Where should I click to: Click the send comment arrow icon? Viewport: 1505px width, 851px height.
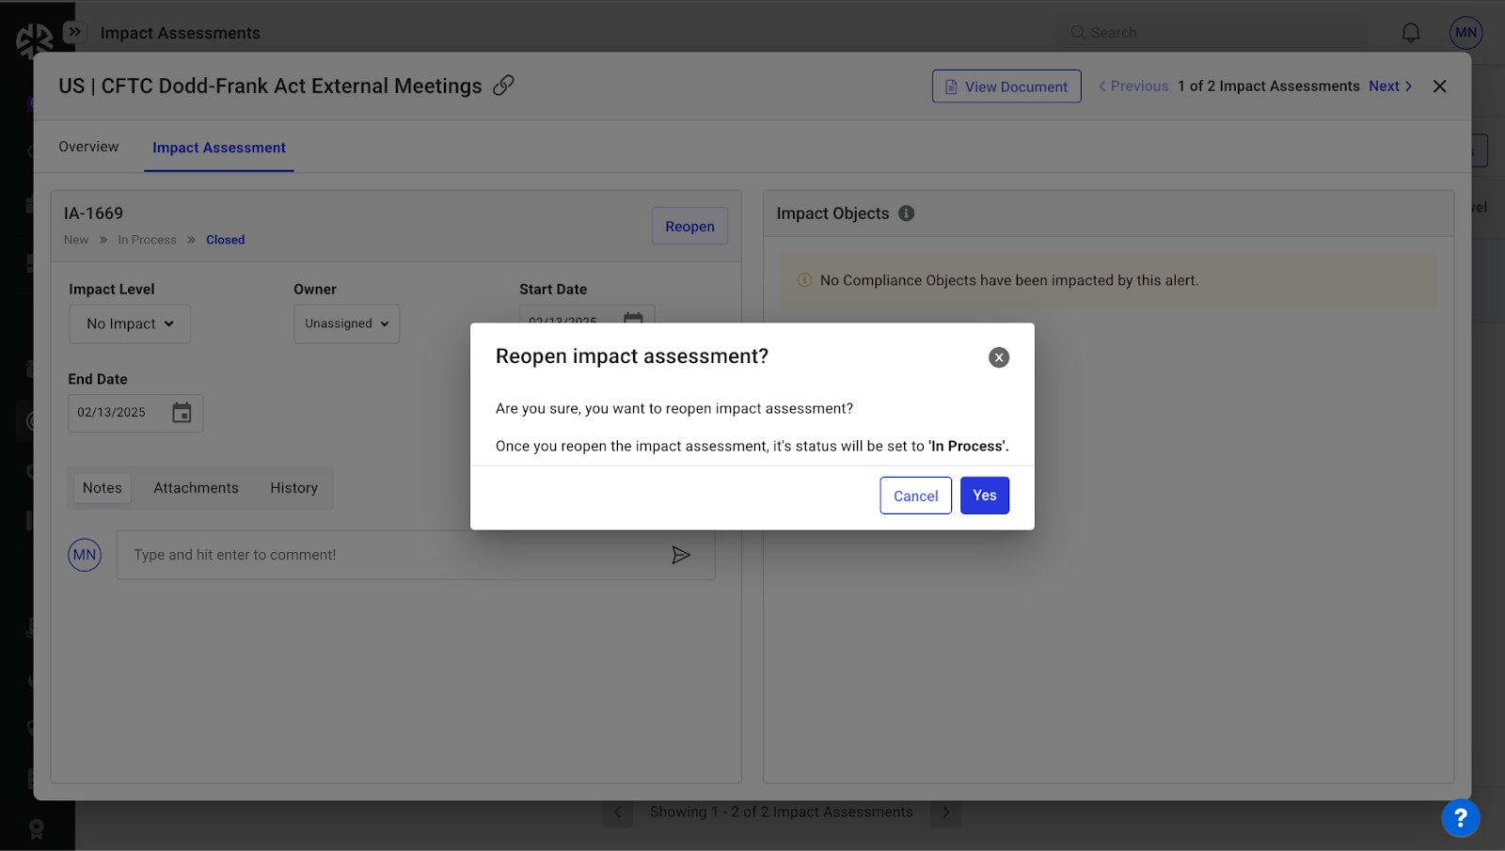click(681, 555)
